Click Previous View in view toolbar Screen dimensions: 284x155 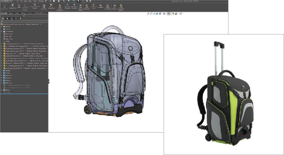click(154, 13)
